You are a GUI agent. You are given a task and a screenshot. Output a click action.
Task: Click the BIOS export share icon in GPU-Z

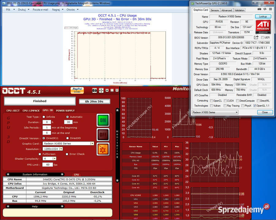[x=256, y=37]
